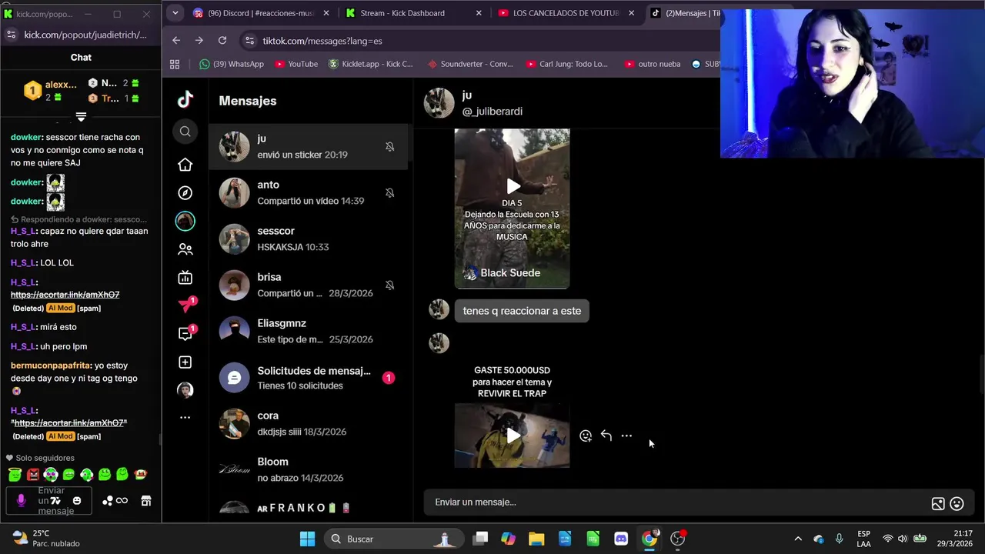Expand the Kick chat leaderboard arrow
The width and height of the screenshot is (985, 554).
81,117
